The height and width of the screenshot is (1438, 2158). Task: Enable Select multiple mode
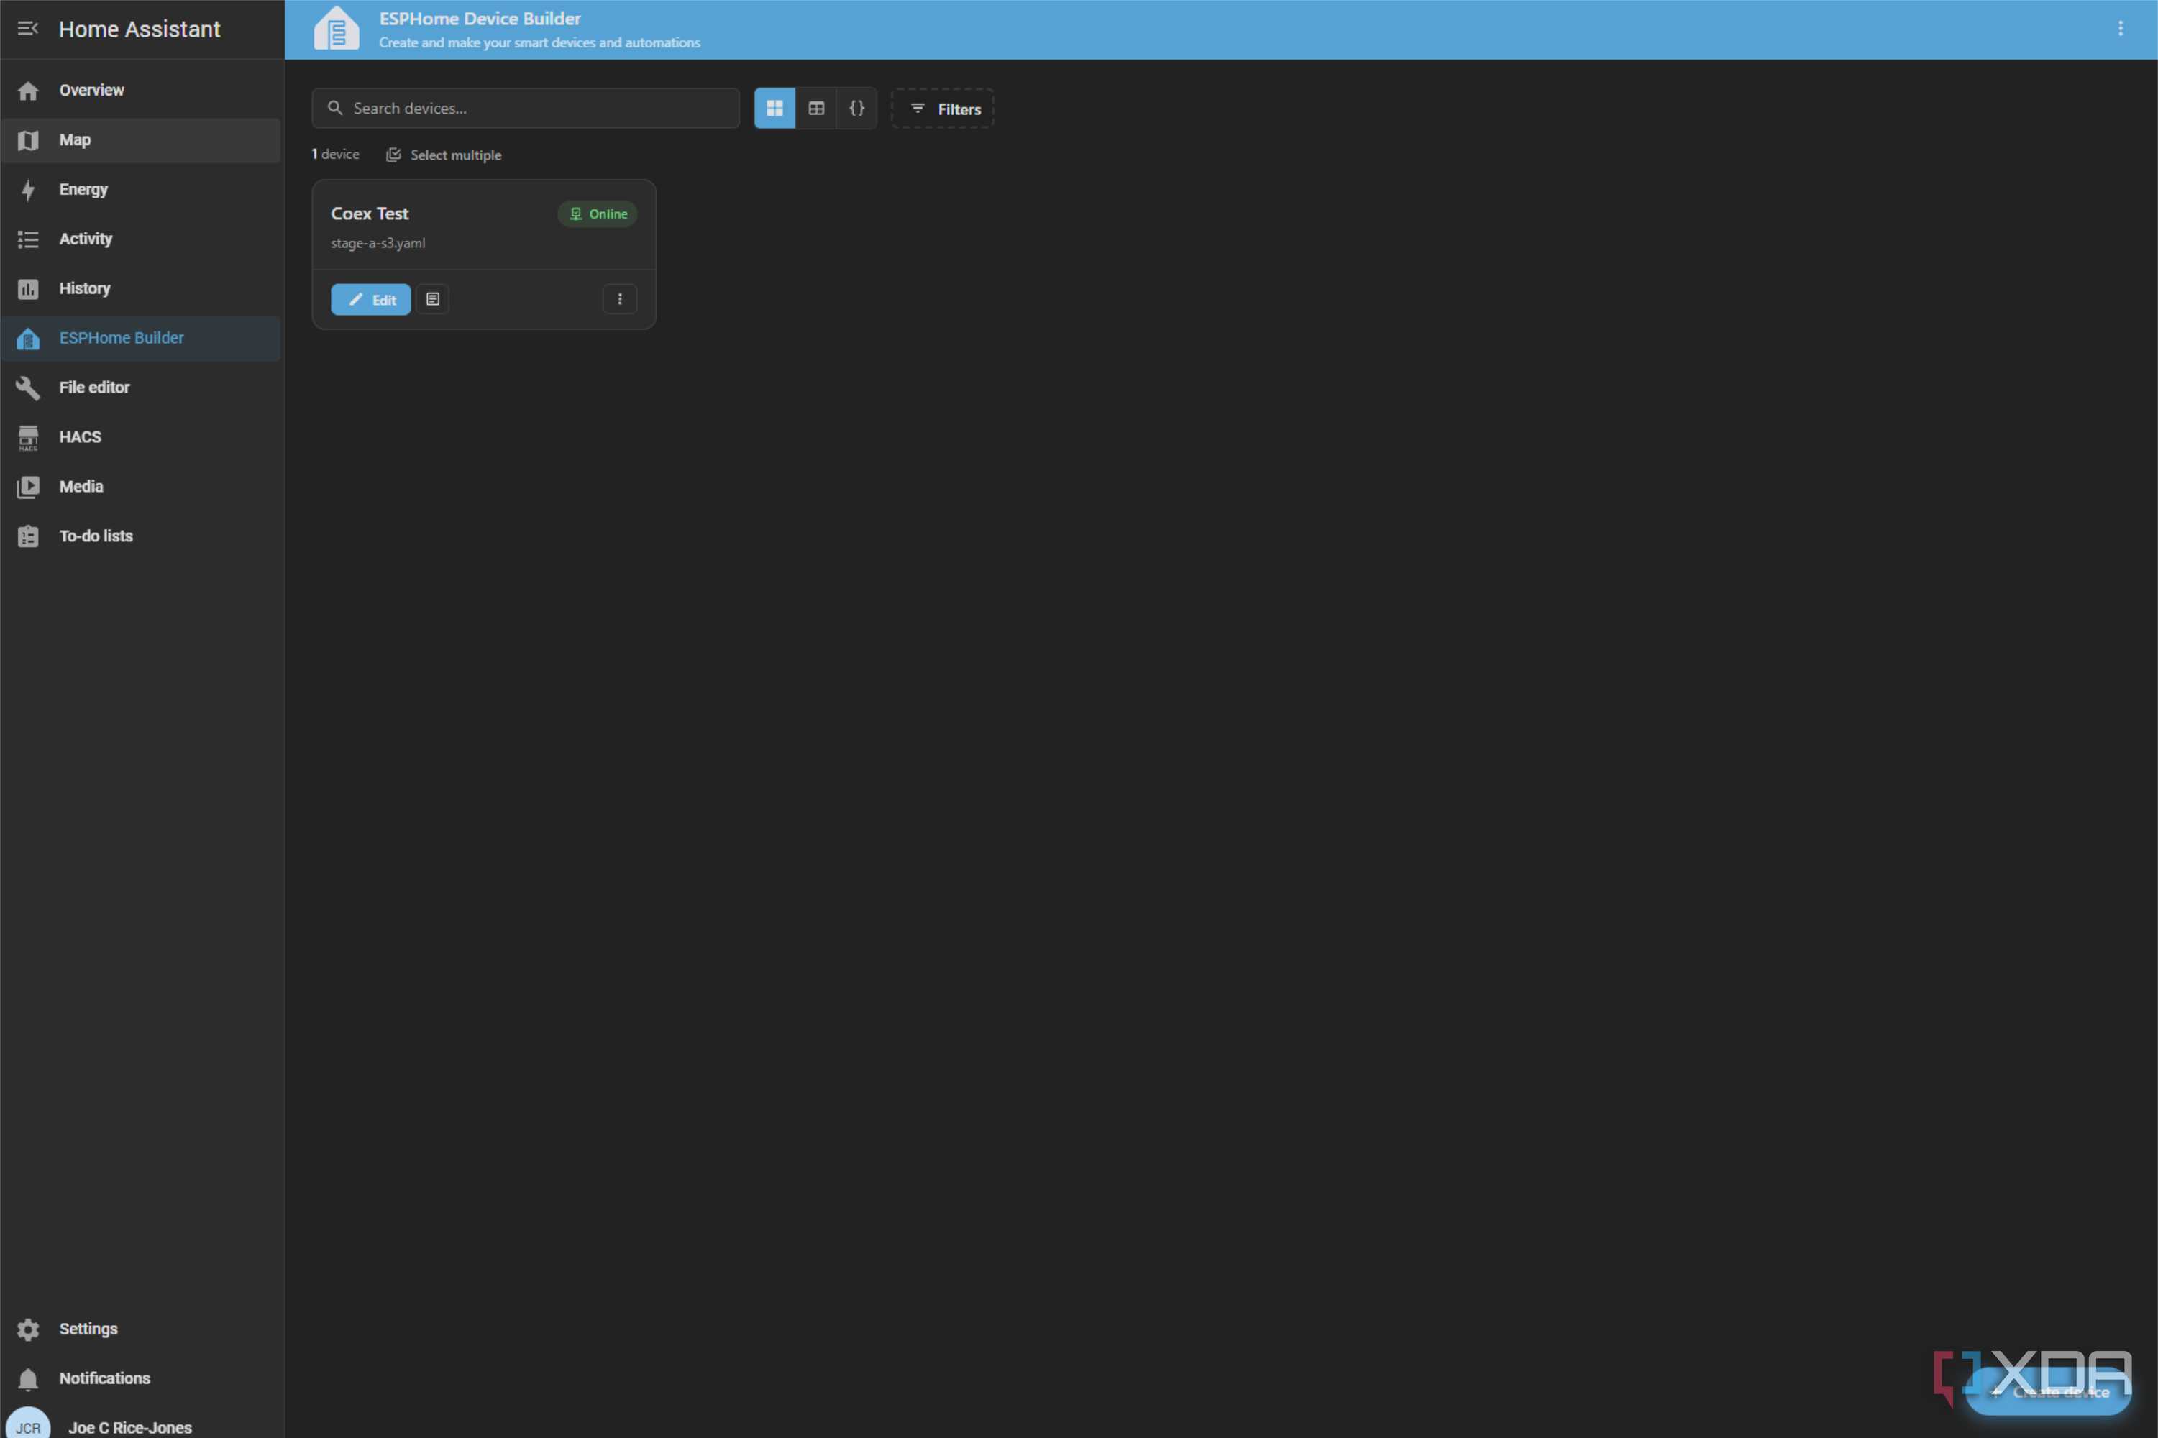coord(444,155)
